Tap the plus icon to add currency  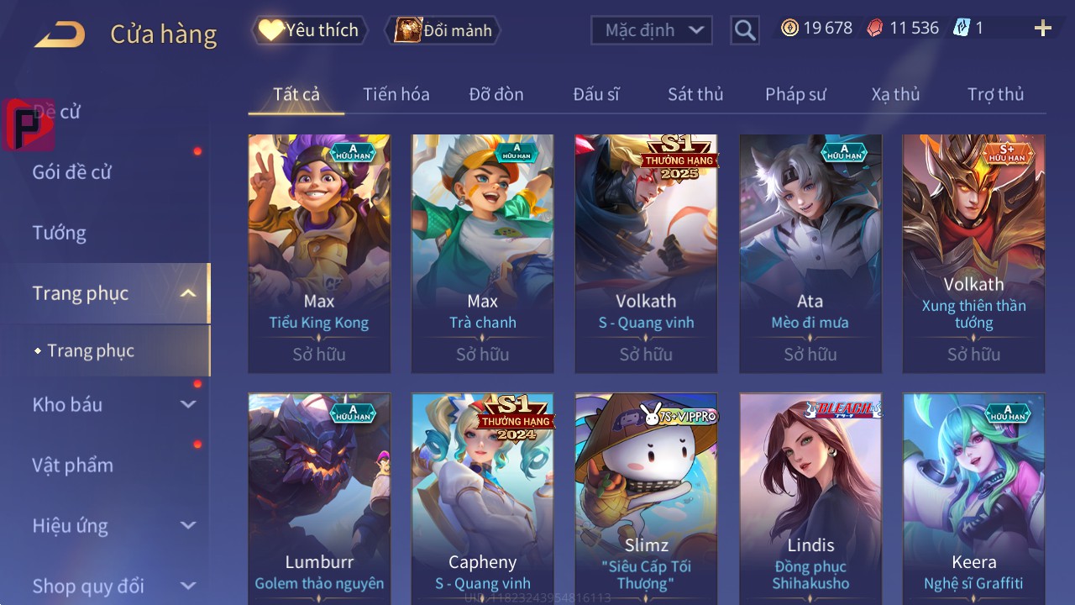[1043, 29]
